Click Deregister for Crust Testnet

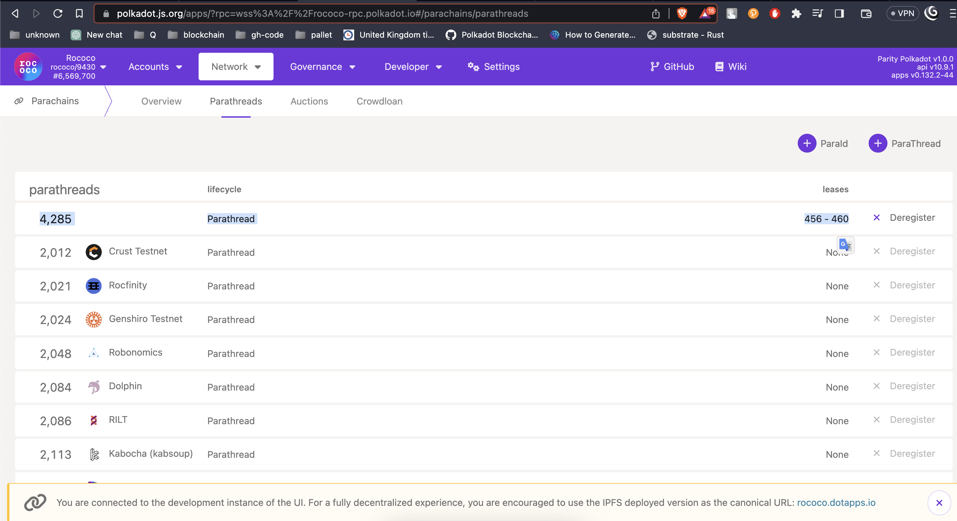905,251
